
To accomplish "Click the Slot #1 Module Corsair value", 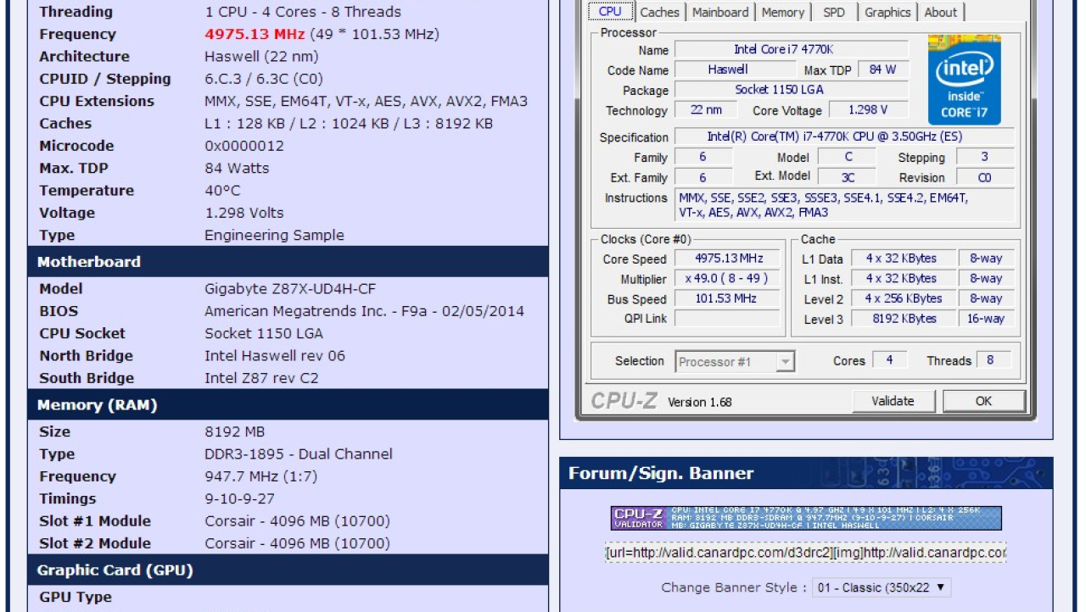I will (x=297, y=521).
